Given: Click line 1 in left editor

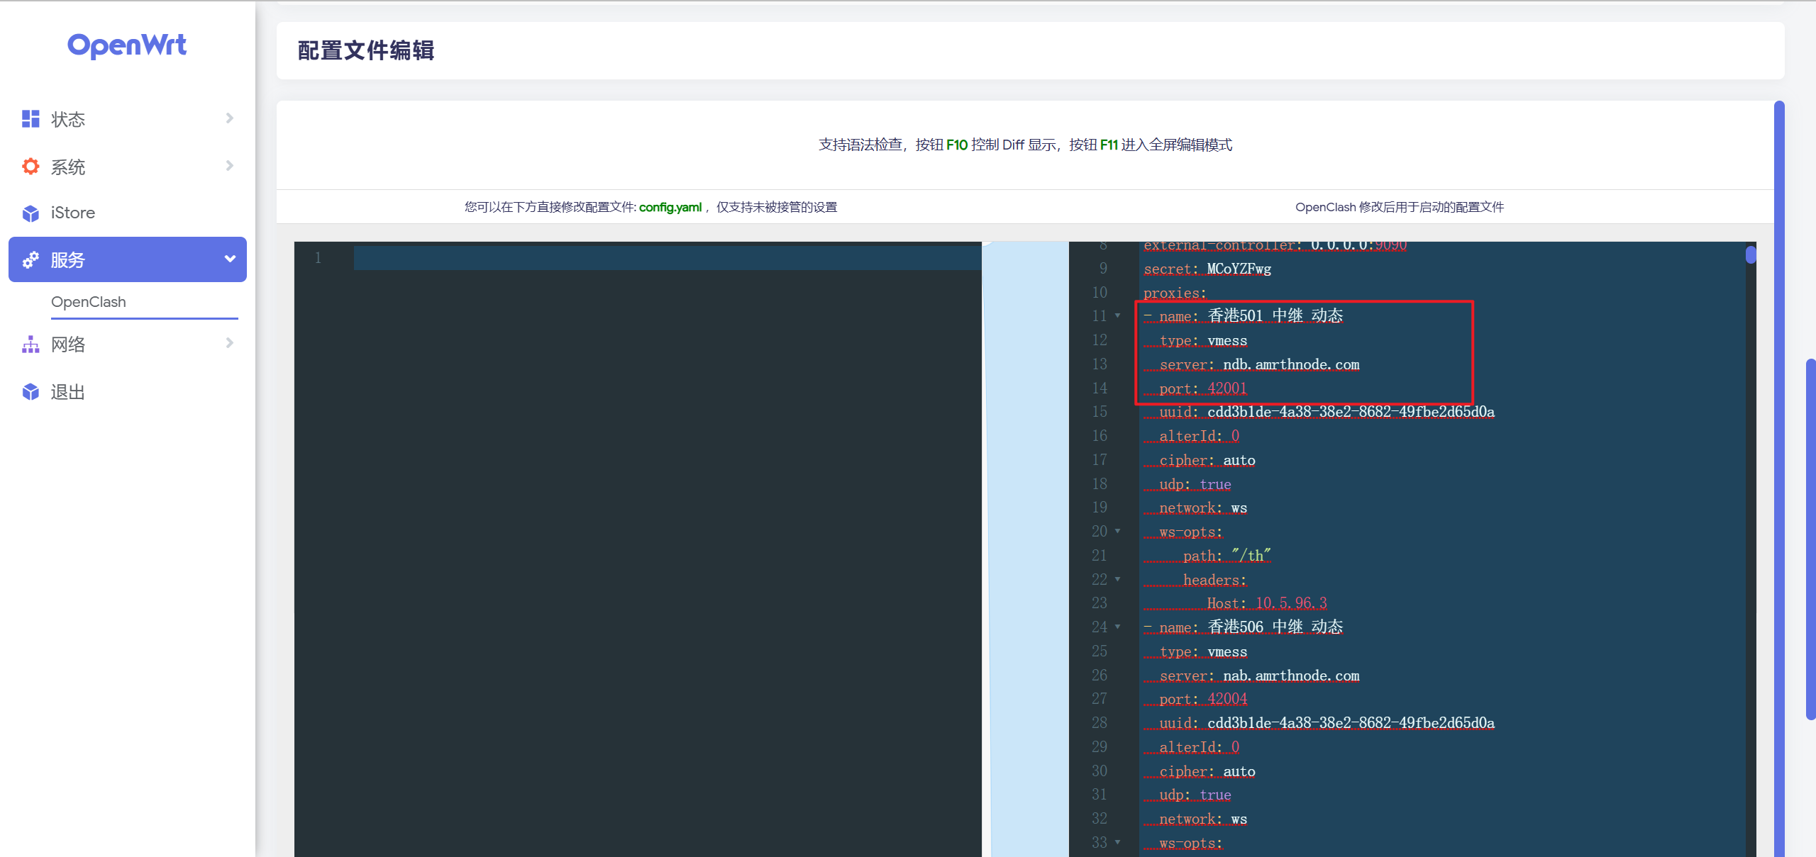Looking at the screenshot, I should click(667, 258).
